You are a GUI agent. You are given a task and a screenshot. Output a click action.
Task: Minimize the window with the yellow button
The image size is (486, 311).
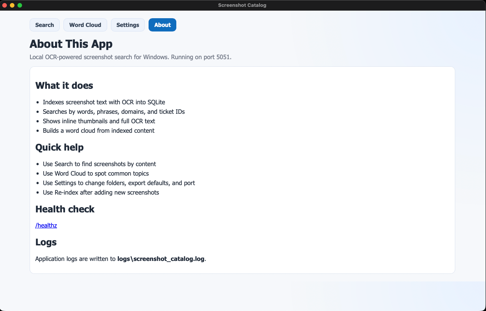click(12, 5)
